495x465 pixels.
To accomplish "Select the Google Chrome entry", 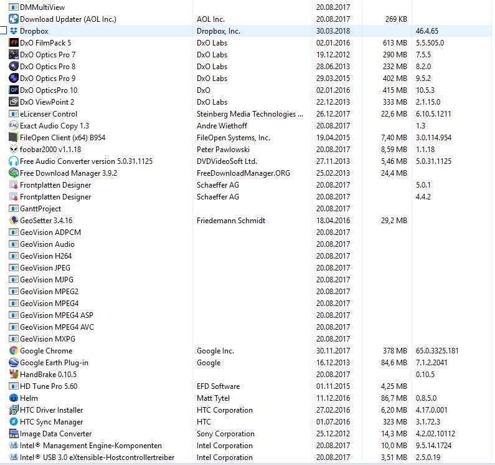I will point(46,350).
